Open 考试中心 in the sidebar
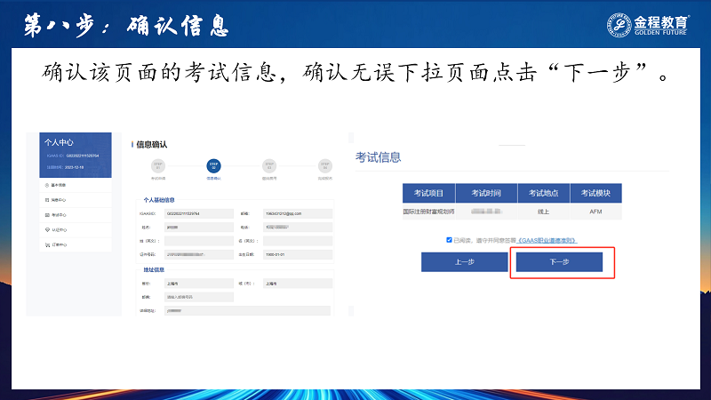The image size is (711, 400). tap(76, 215)
